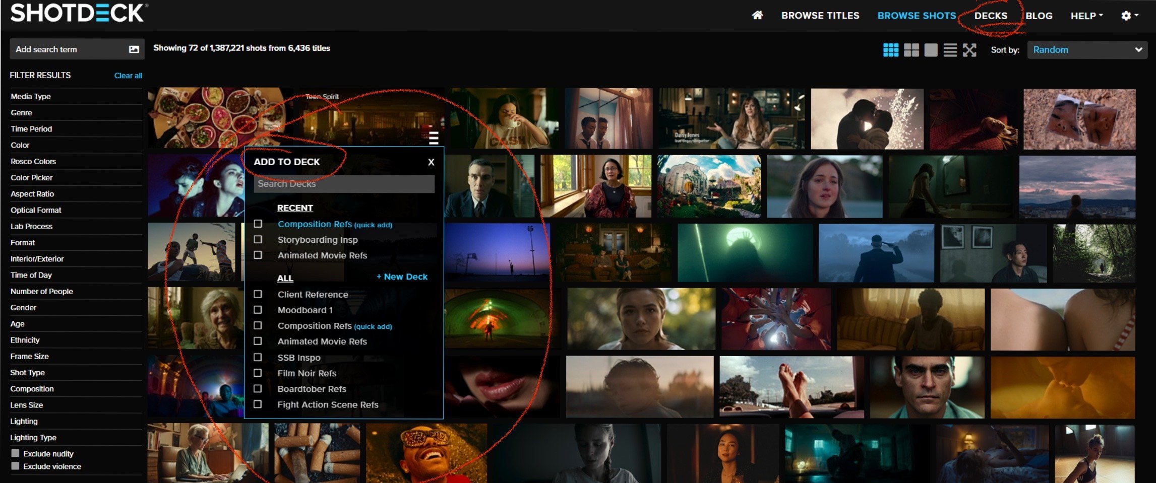Screen dimensions: 1156x483
Task: Open Browse Shots page
Action: click(917, 16)
